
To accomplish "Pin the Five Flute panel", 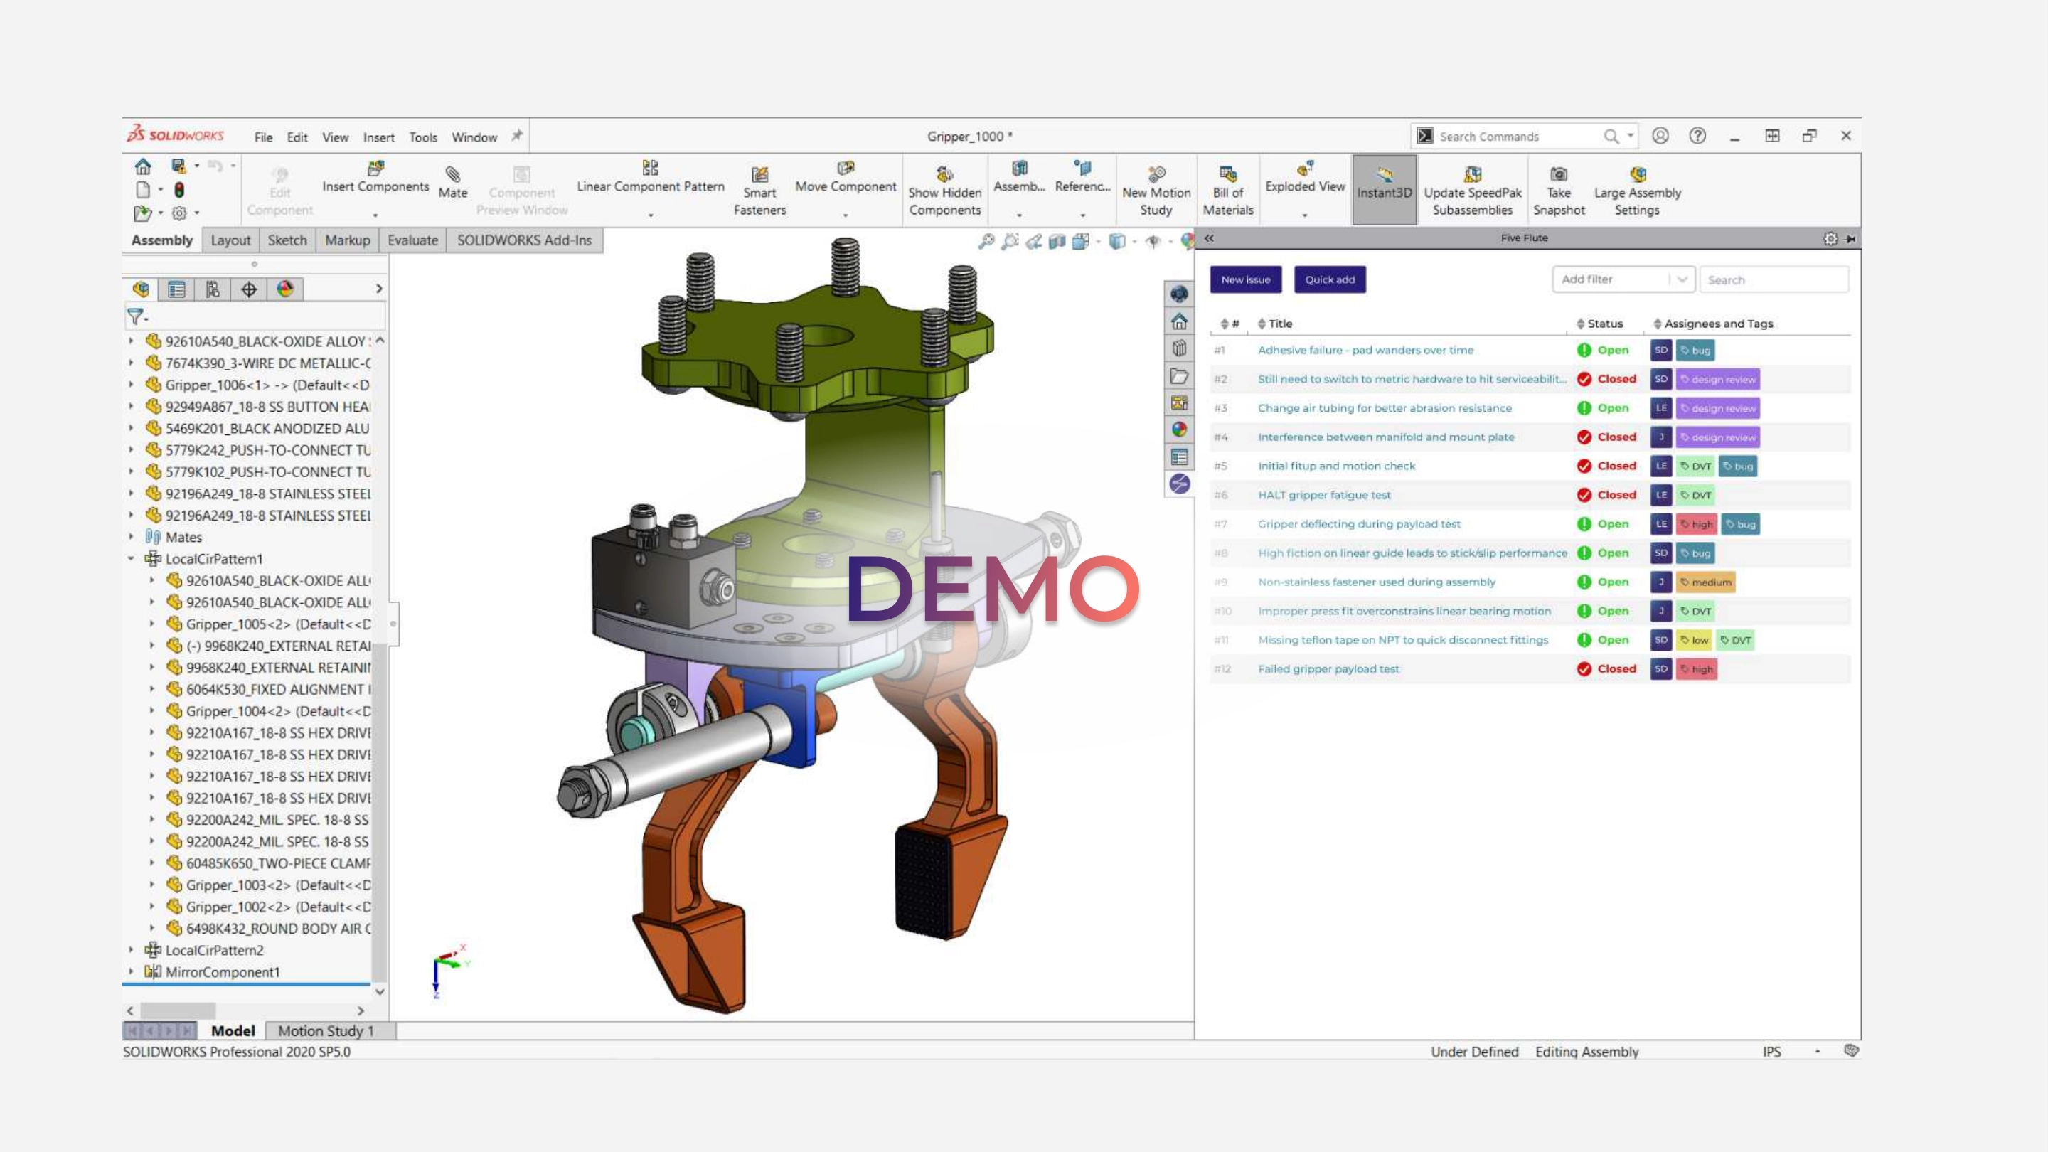I will point(1851,238).
